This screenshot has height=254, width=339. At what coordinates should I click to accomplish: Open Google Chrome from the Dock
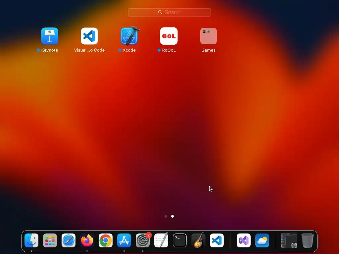pyautogui.click(x=106, y=240)
